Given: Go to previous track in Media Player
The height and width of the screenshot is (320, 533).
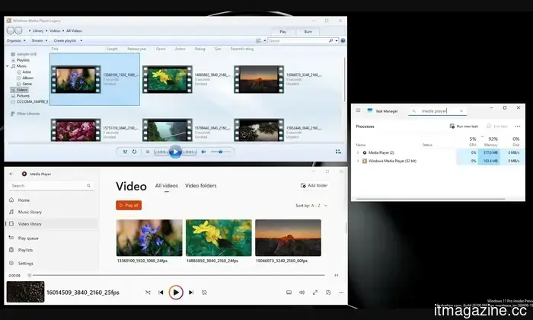Looking at the screenshot, I should click(161, 293).
